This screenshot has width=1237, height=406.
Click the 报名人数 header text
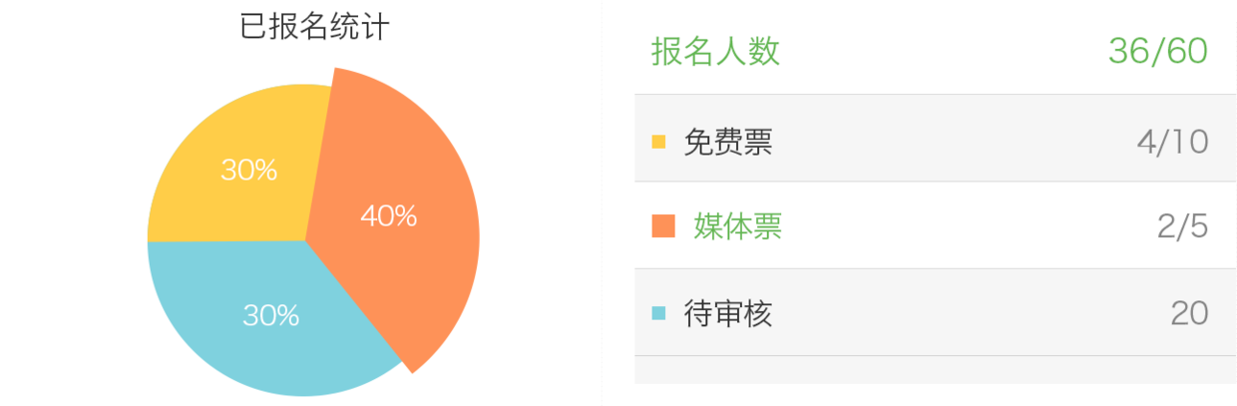pos(715,52)
